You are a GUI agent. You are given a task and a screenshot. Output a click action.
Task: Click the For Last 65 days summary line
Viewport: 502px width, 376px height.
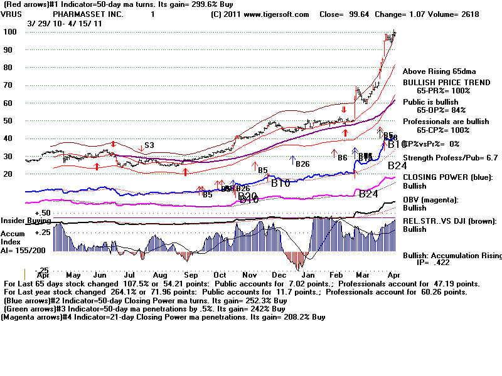pos(242,284)
